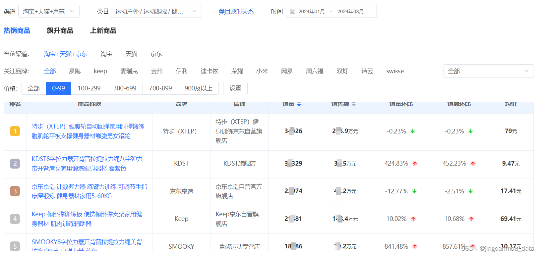Viewport: 539px width, 255px height.
Task: Sort by 销量 using its sort icon
Action: [299, 104]
